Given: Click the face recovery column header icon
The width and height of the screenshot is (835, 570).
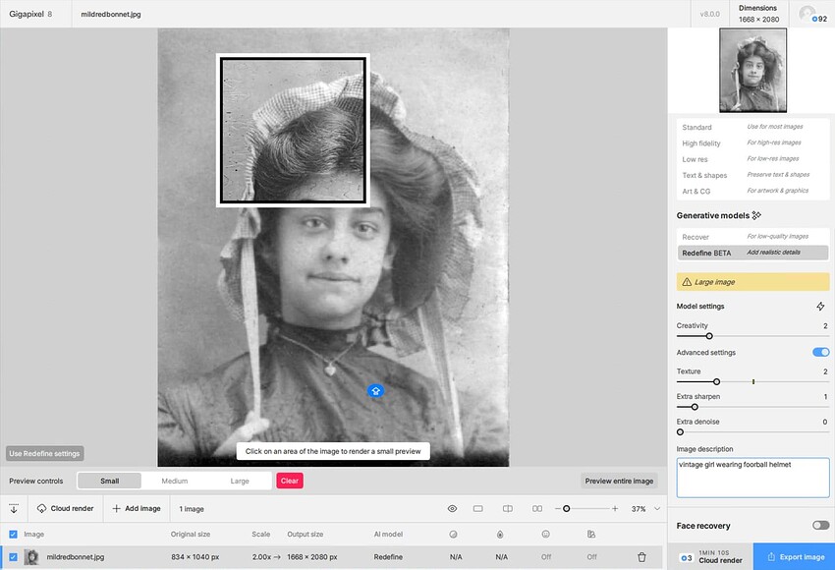Looking at the screenshot, I should coord(546,534).
